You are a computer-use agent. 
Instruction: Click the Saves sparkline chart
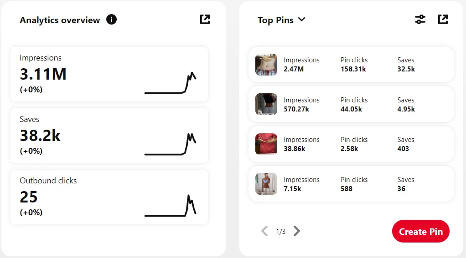171,145
